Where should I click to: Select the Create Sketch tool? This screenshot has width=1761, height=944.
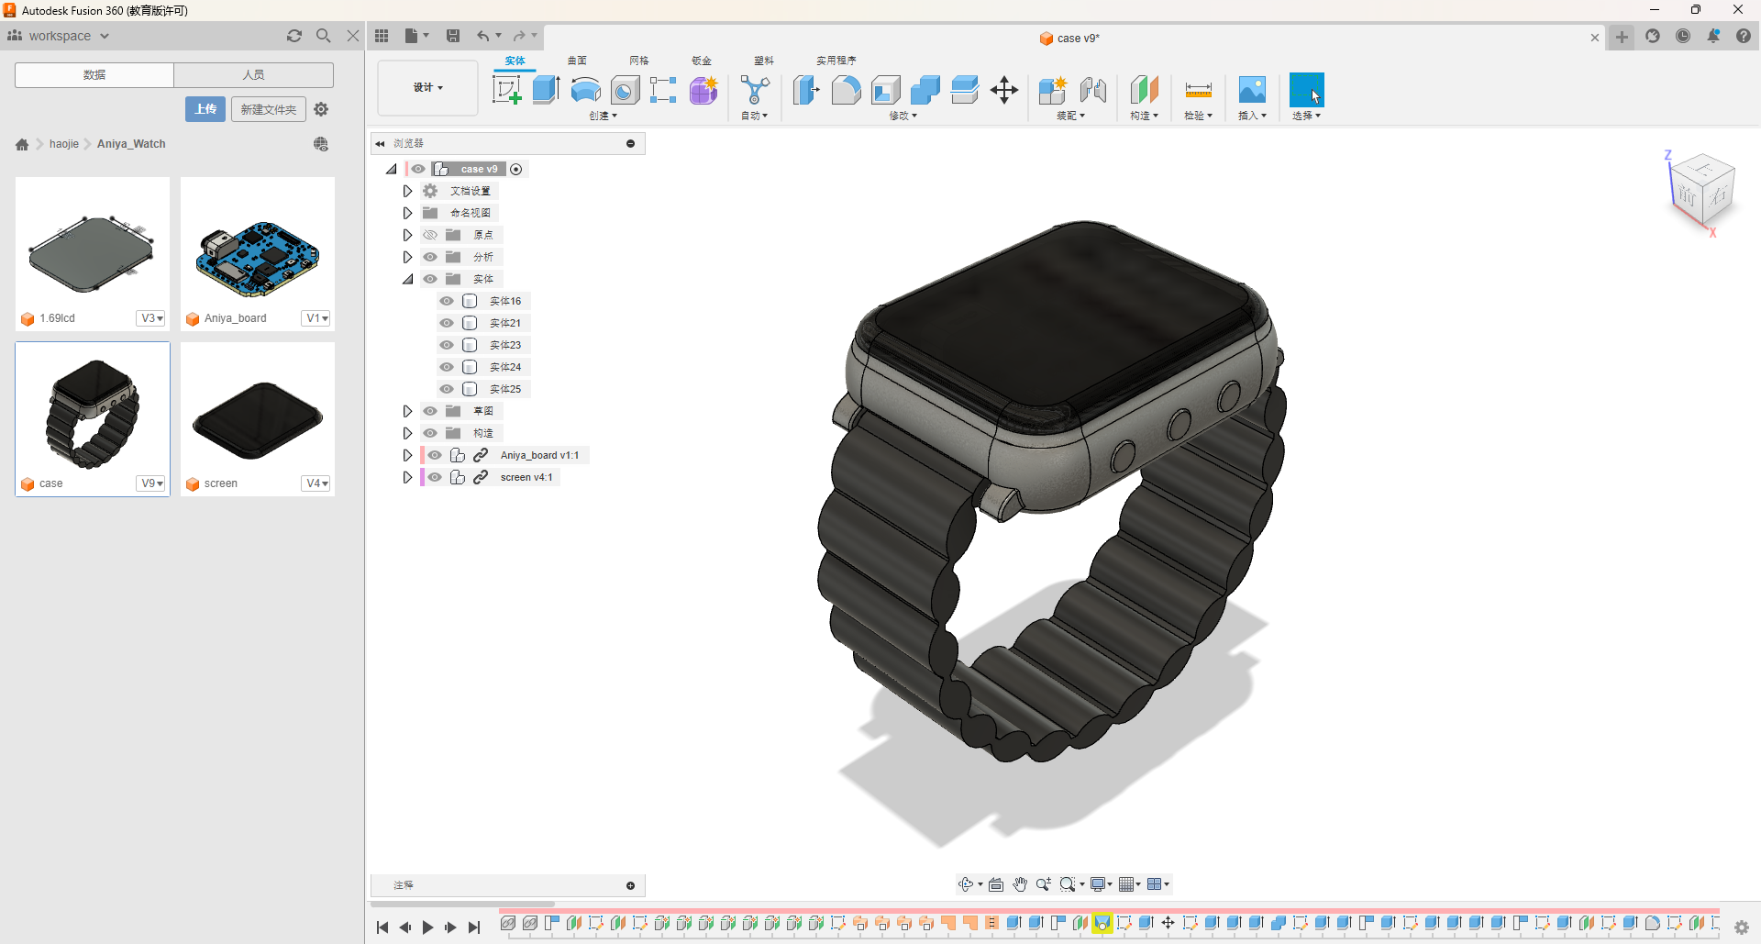tap(506, 90)
